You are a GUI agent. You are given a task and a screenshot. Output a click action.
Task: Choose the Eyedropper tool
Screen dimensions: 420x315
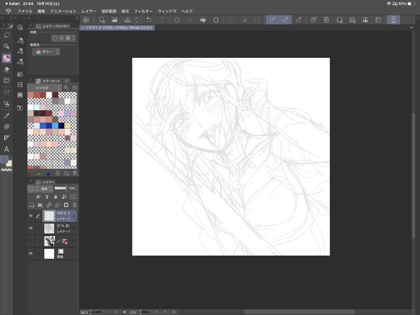(7, 116)
